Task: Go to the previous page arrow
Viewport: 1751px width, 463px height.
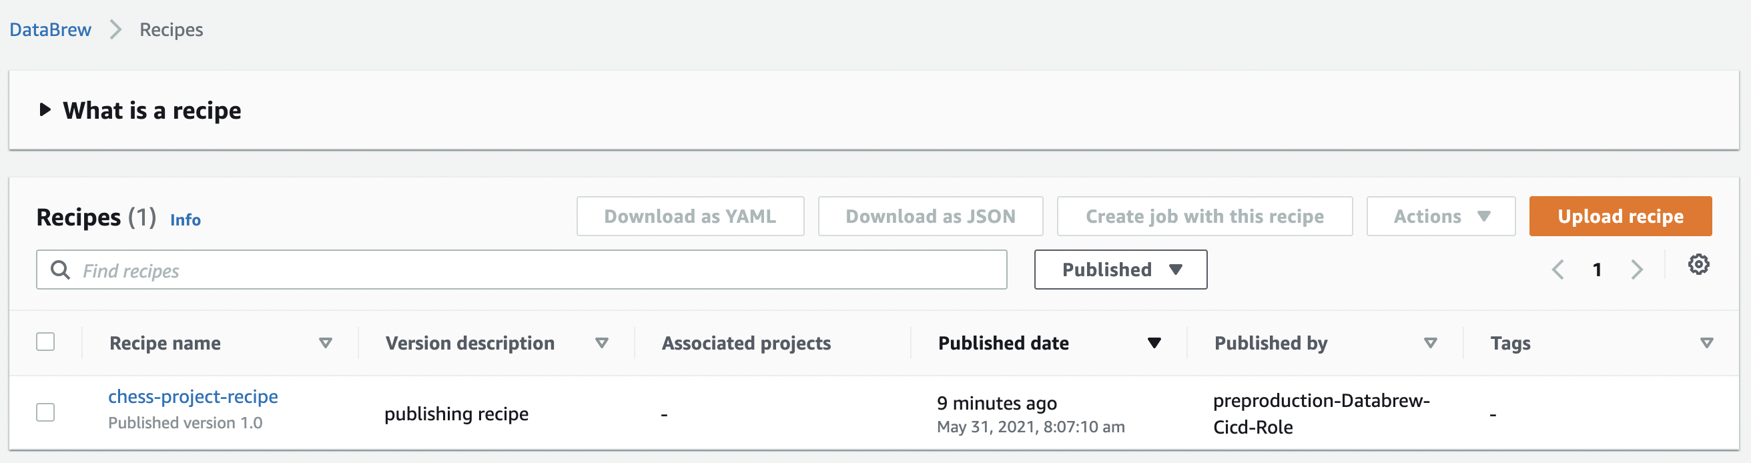Action: tap(1558, 270)
